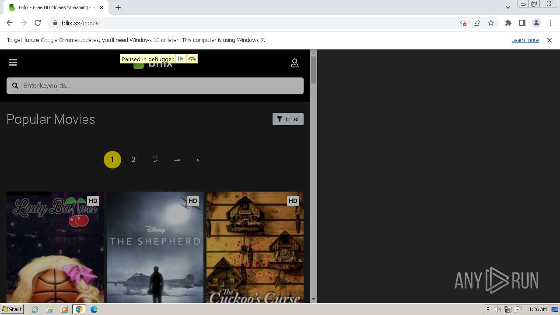Screen dimensions: 560x315
Task: Show hidden system tray icons
Action: (488, 309)
